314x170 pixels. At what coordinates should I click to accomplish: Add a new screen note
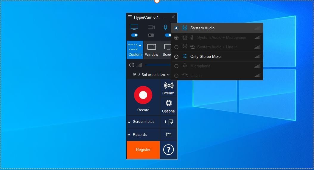coord(168,122)
